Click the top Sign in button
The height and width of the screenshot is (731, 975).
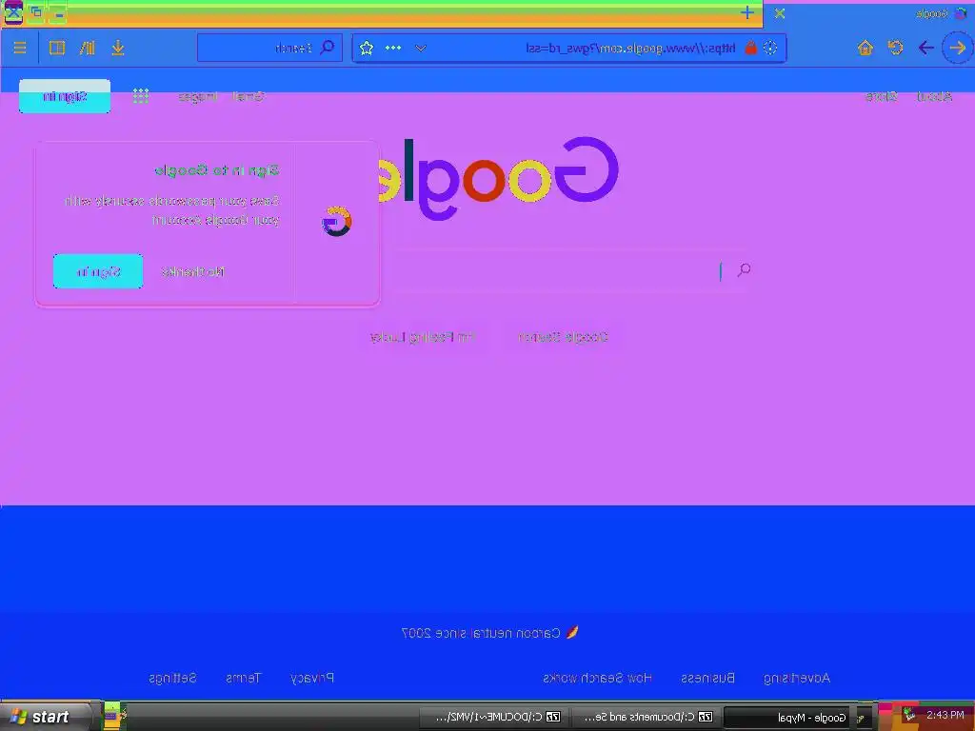[65, 96]
